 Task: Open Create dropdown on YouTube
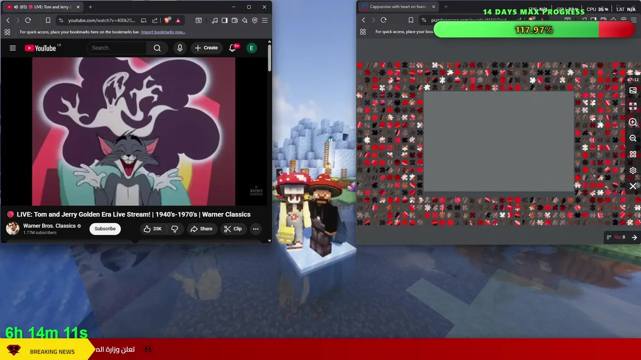tap(206, 48)
